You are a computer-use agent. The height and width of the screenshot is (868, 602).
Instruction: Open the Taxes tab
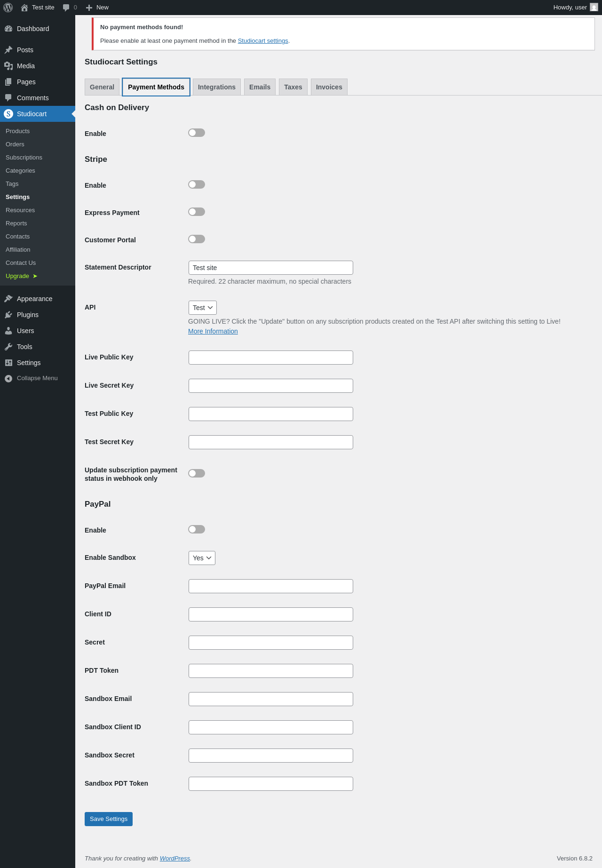click(x=293, y=87)
